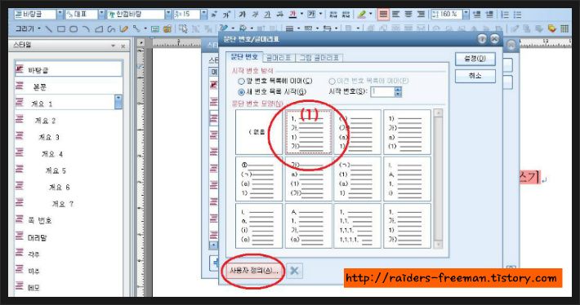Select the ellipse drawing tool

pos(74,29)
